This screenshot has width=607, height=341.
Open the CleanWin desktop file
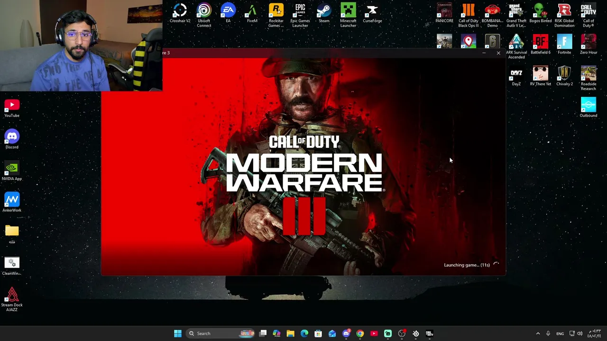tap(12, 266)
